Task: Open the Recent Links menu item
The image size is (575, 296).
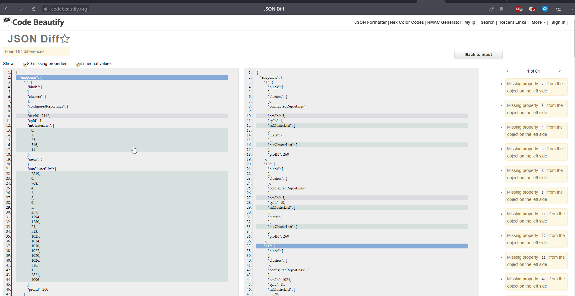Action: tap(513, 22)
